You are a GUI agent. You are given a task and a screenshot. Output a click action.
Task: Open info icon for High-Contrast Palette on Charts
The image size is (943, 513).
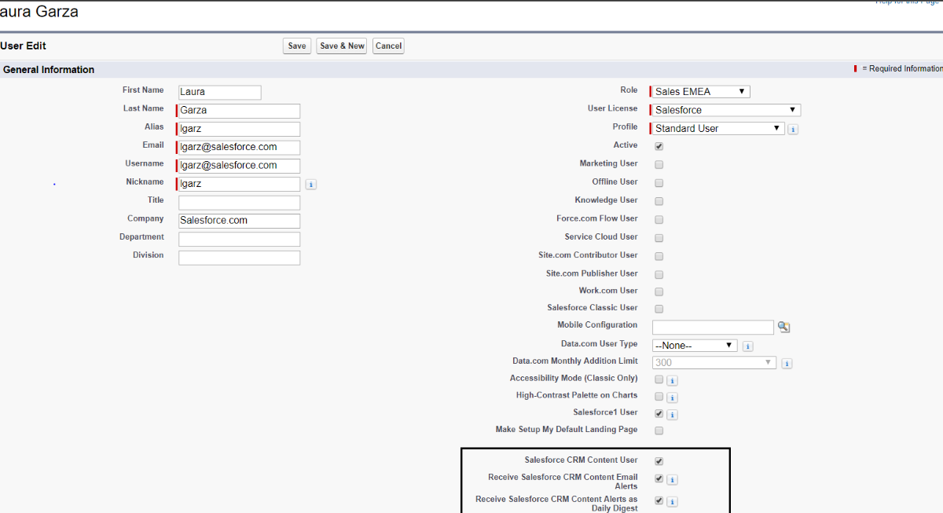(672, 397)
